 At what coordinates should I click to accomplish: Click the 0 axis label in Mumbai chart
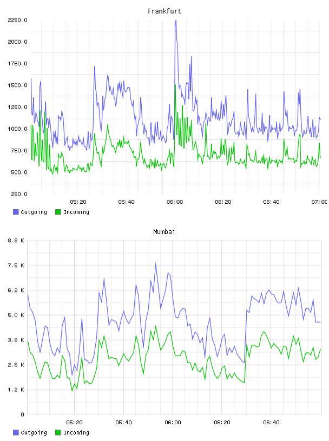click(22, 415)
